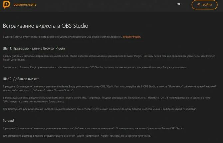
Task: Click the heading Встраивание виджета в OBS Studio
Action: 46,26
